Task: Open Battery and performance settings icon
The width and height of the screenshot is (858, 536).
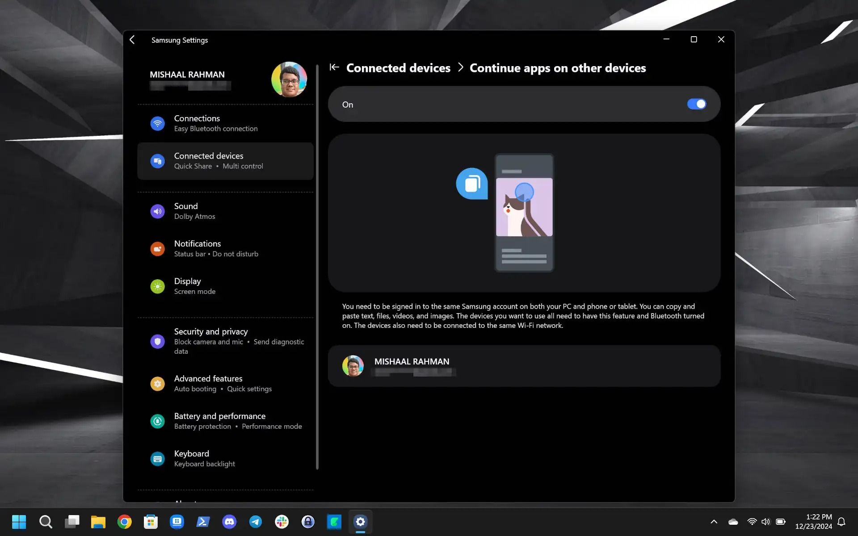Action: (x=157, y=420)
